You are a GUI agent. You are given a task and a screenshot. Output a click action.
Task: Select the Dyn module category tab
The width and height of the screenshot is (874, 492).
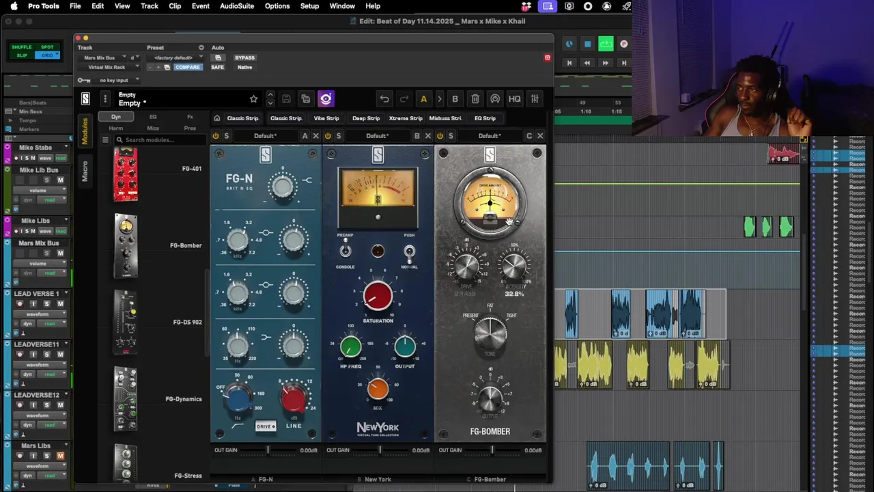[116, 117]
